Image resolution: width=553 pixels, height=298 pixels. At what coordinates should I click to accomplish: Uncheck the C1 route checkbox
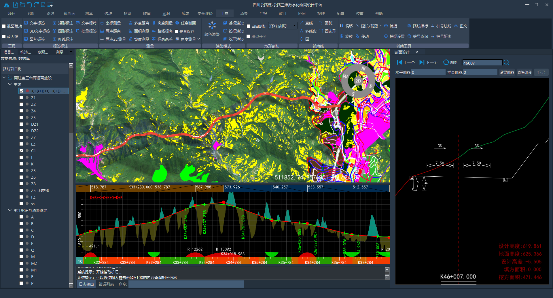(21, 151)
